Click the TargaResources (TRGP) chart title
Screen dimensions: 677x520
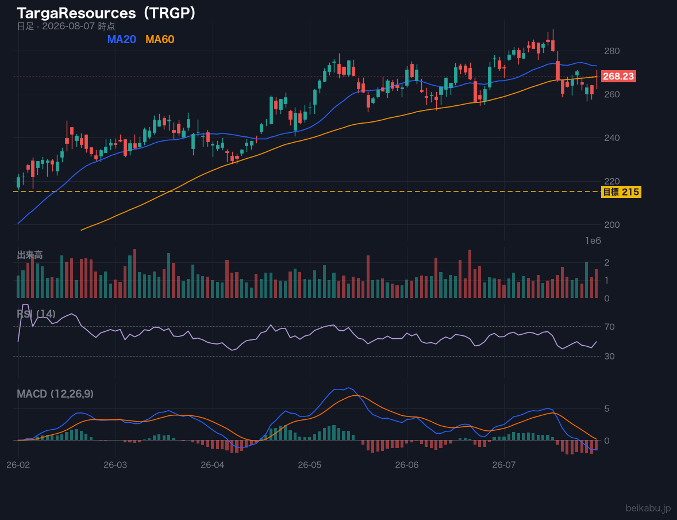tap(106, 13)
